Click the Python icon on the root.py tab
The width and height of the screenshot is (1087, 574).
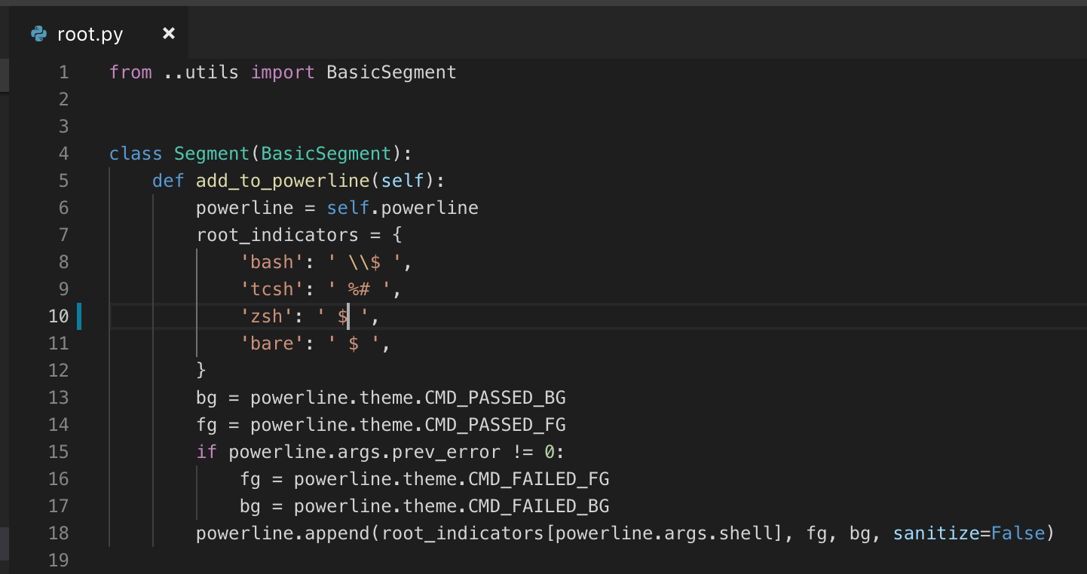(x=38, y=33)
